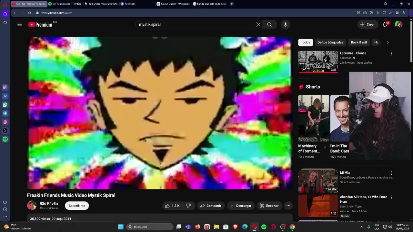This screenshot has width=413, height=232.
Task: Show hidden system tray icons
Action: click(x=362, y=227)
